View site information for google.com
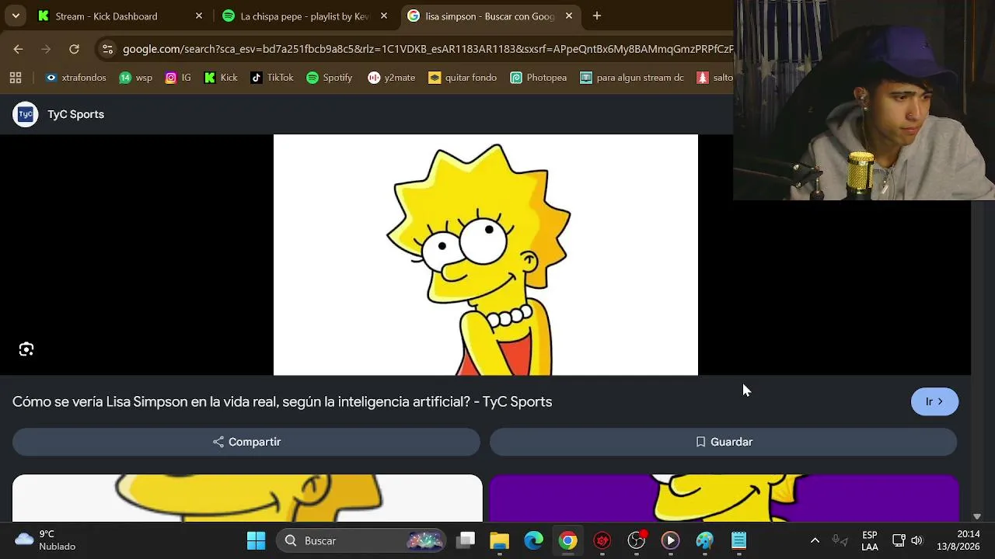Image resolution: width=995 pixels, height=559 pixels. point(107,49)
